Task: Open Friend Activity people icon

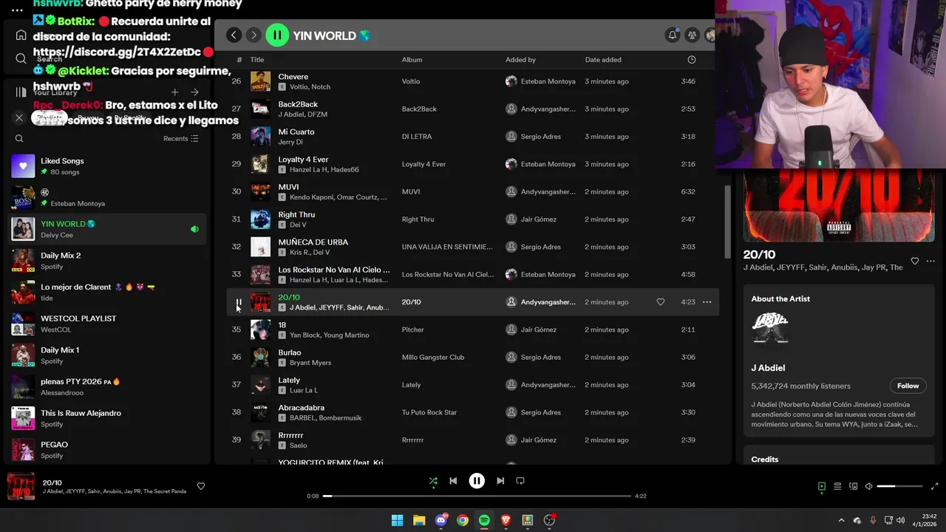Action: pos(692,35)
